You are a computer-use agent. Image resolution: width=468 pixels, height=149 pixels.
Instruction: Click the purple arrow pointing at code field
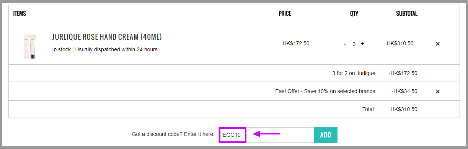pyautogui.click(x=267, y=134)
